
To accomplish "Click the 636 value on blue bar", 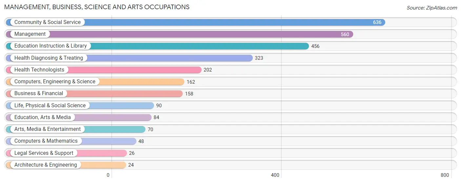I will coord(377,22).
